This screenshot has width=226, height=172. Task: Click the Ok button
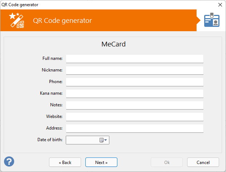[x=167, y=162]
